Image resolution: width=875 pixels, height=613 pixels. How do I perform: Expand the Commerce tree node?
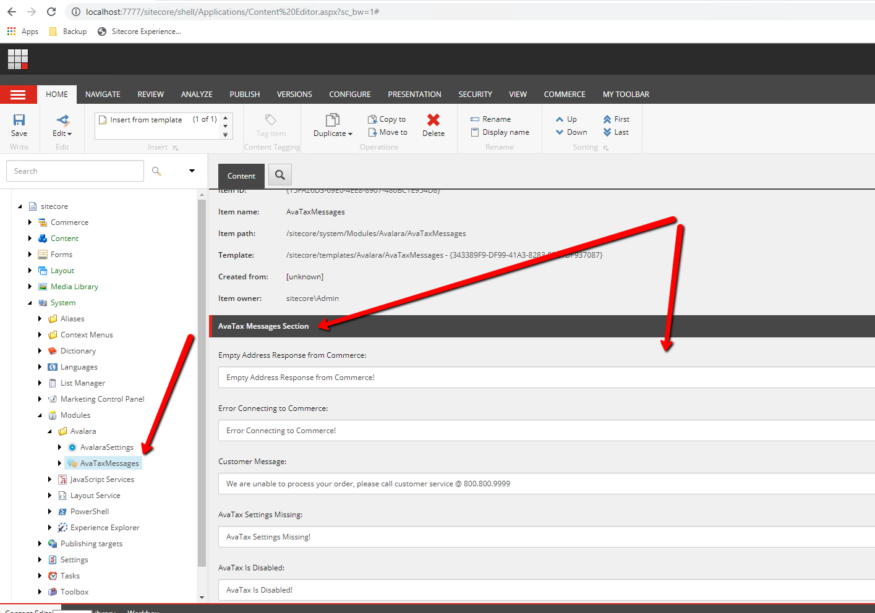(x=30, y=222)
